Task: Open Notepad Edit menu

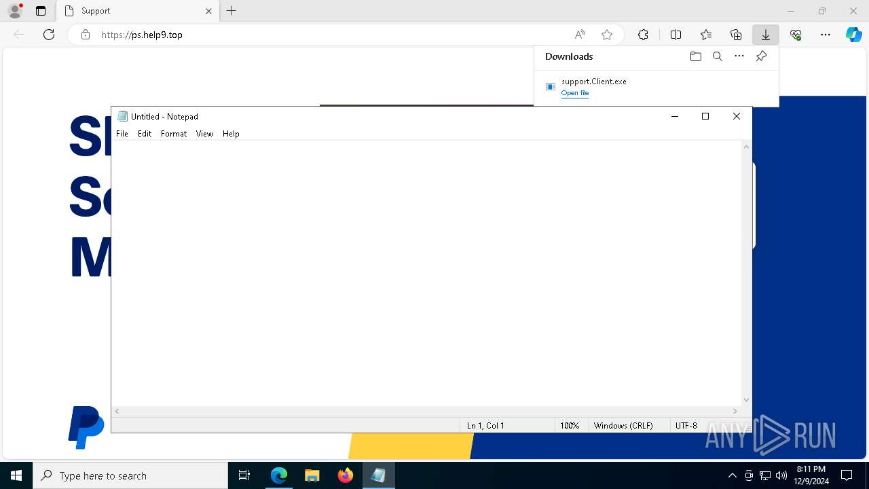Action: [x=145, y=134]
